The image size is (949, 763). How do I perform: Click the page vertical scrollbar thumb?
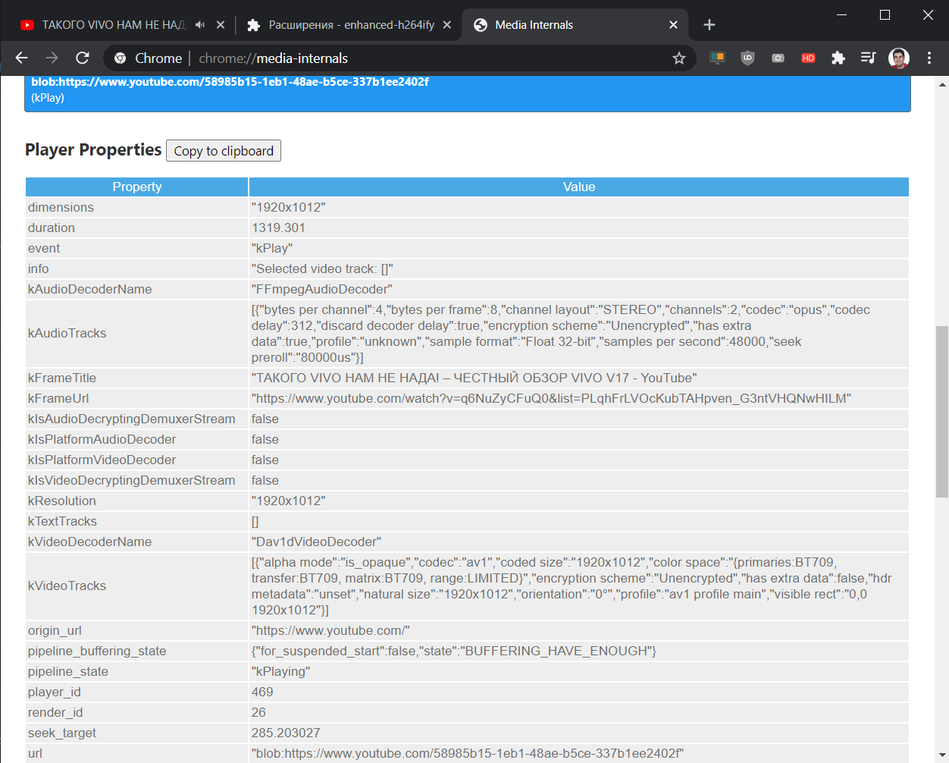coord(942,412)
